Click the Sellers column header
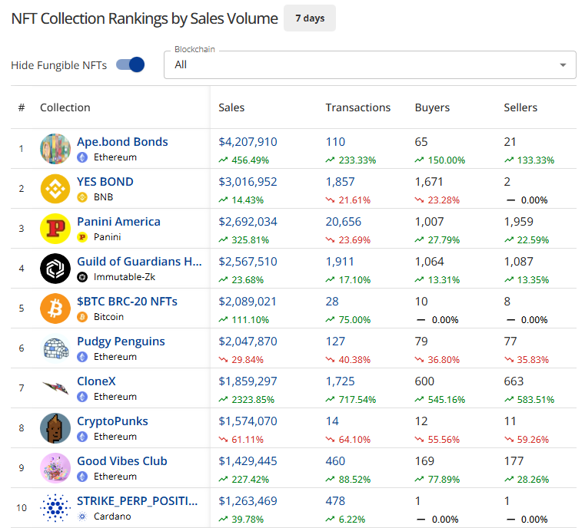This screenshot has height=528, width=585. [x=520, y=107]
